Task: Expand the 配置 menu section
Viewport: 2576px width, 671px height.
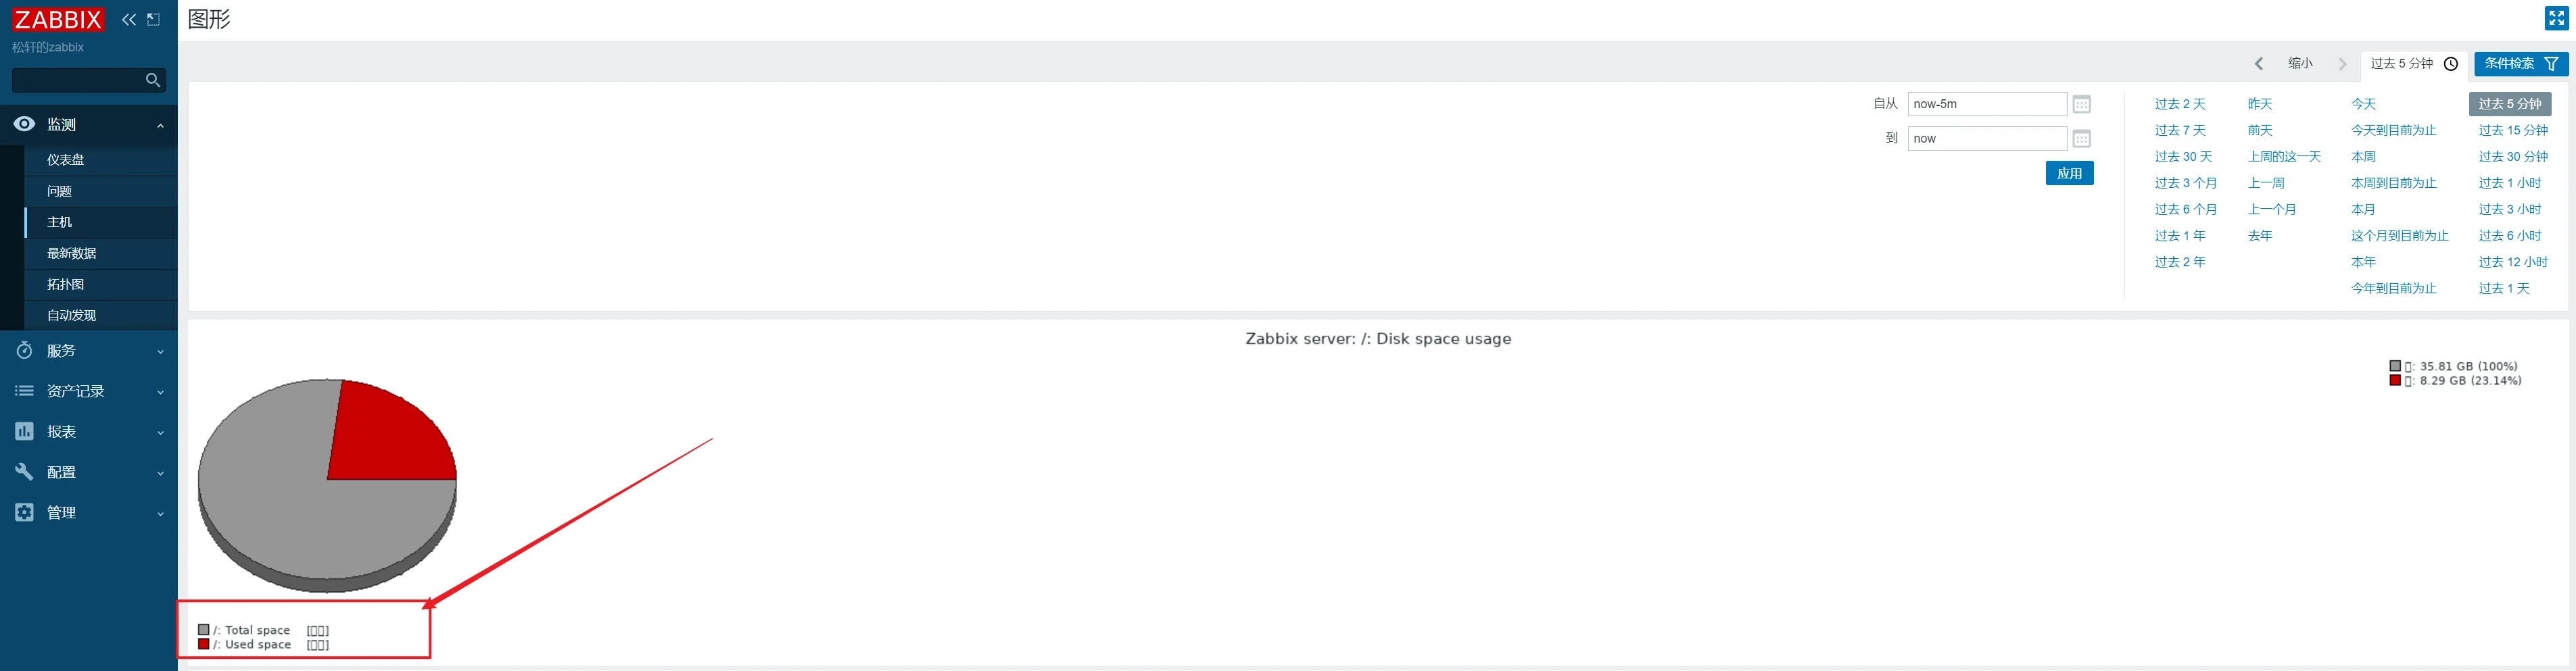Action: [88, 472]
